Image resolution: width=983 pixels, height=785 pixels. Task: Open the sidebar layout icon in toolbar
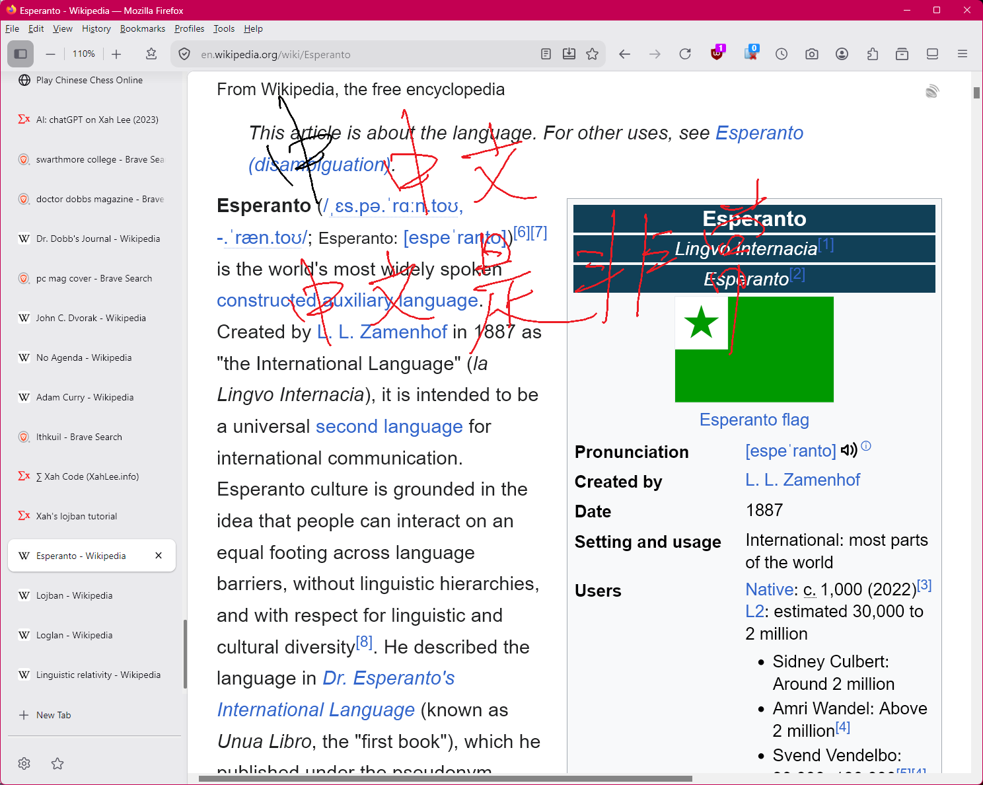pos(932,54)
